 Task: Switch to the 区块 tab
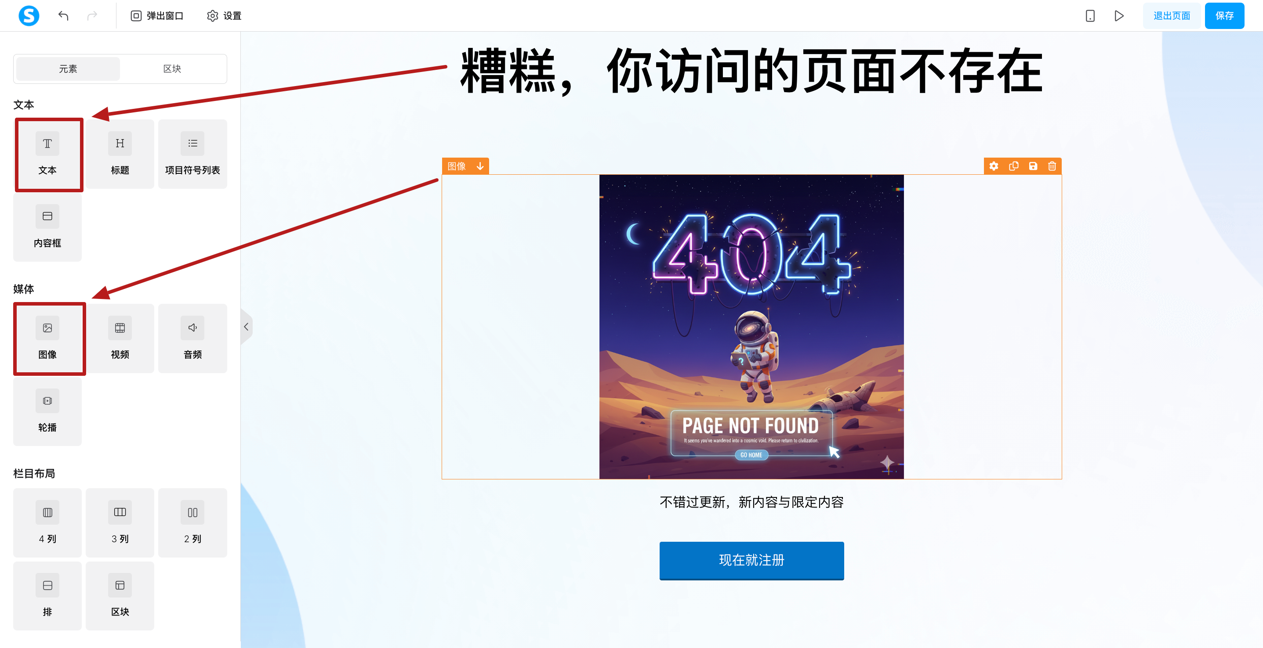click(x=172, y=69)
